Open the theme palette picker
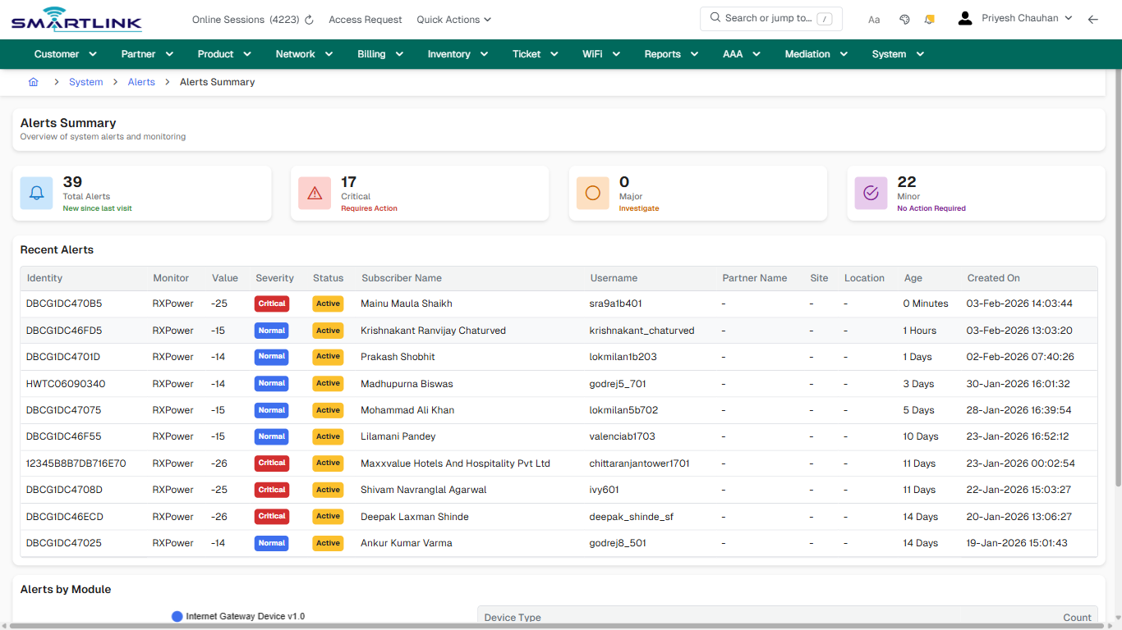 point(904,19)
